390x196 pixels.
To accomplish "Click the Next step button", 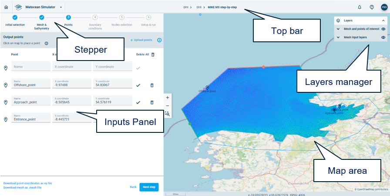I will coord(149,187).
